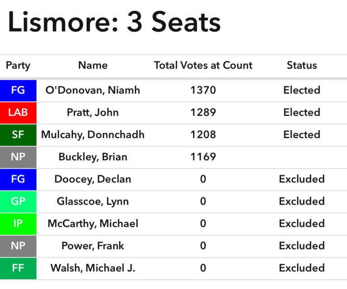Sort by the Name column header

click(93, 65)
